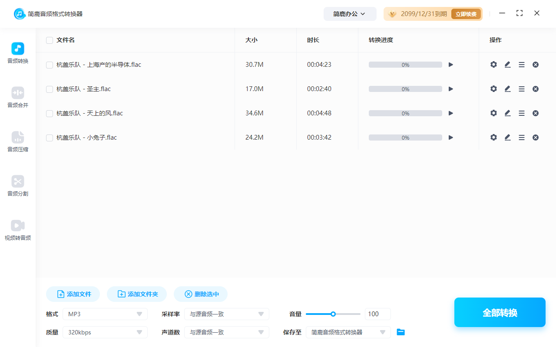Screen dimensions: 556x347
Task: Switch to the 音频转换 tab
Action: 17,52
